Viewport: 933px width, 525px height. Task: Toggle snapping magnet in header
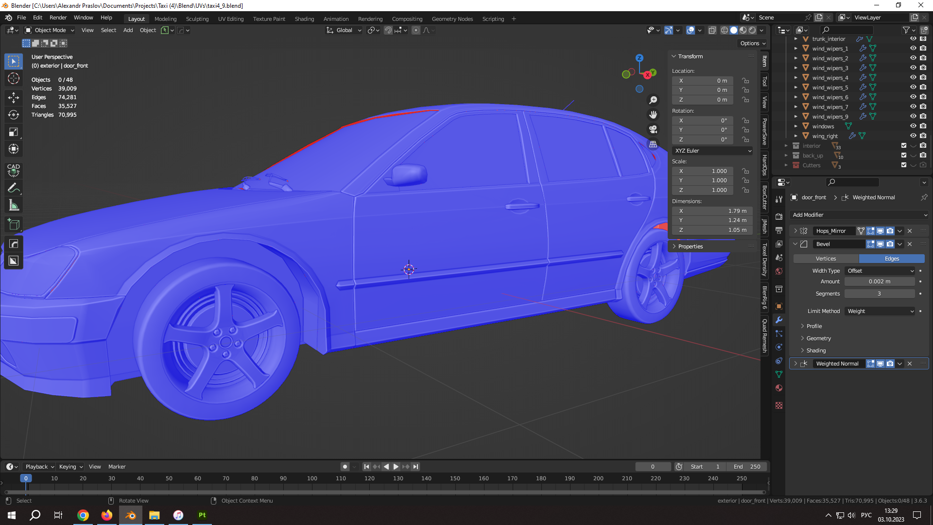point(388,30)
